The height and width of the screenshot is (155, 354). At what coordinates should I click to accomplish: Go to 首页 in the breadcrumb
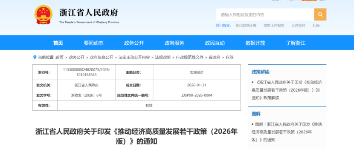point(60,57)
